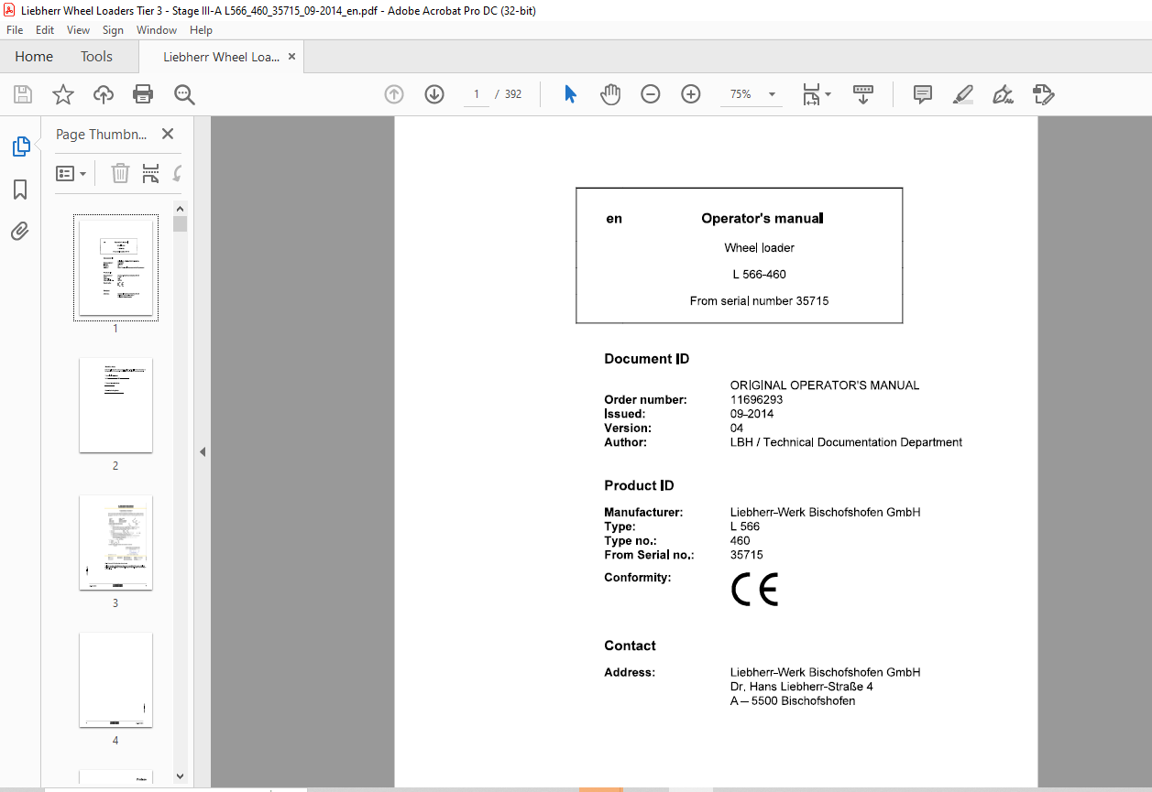Select page 4 thumbnail
The height and width of the screenshot is (792, 1152).
pyautogui.click(x=115, y=679)
